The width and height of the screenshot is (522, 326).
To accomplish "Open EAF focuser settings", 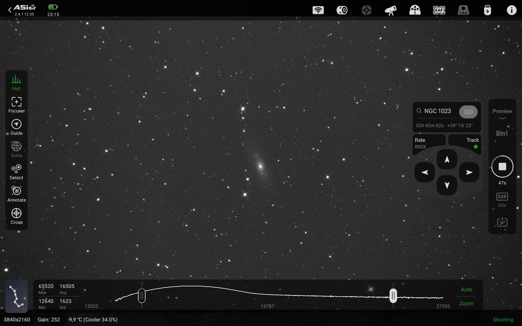I will 439,10.
